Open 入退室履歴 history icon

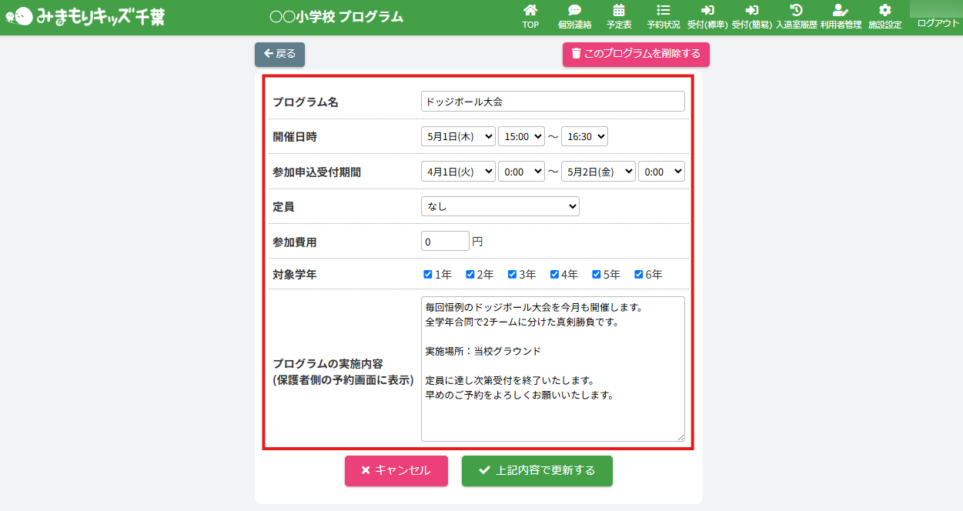(796, 11)
